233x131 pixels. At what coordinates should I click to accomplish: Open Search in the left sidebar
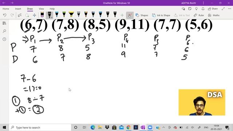(x=4, y=31)
